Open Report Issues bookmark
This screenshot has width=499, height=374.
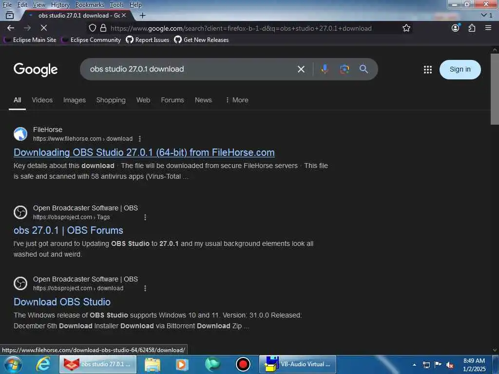pyautogui.click(x=148, y=40)
